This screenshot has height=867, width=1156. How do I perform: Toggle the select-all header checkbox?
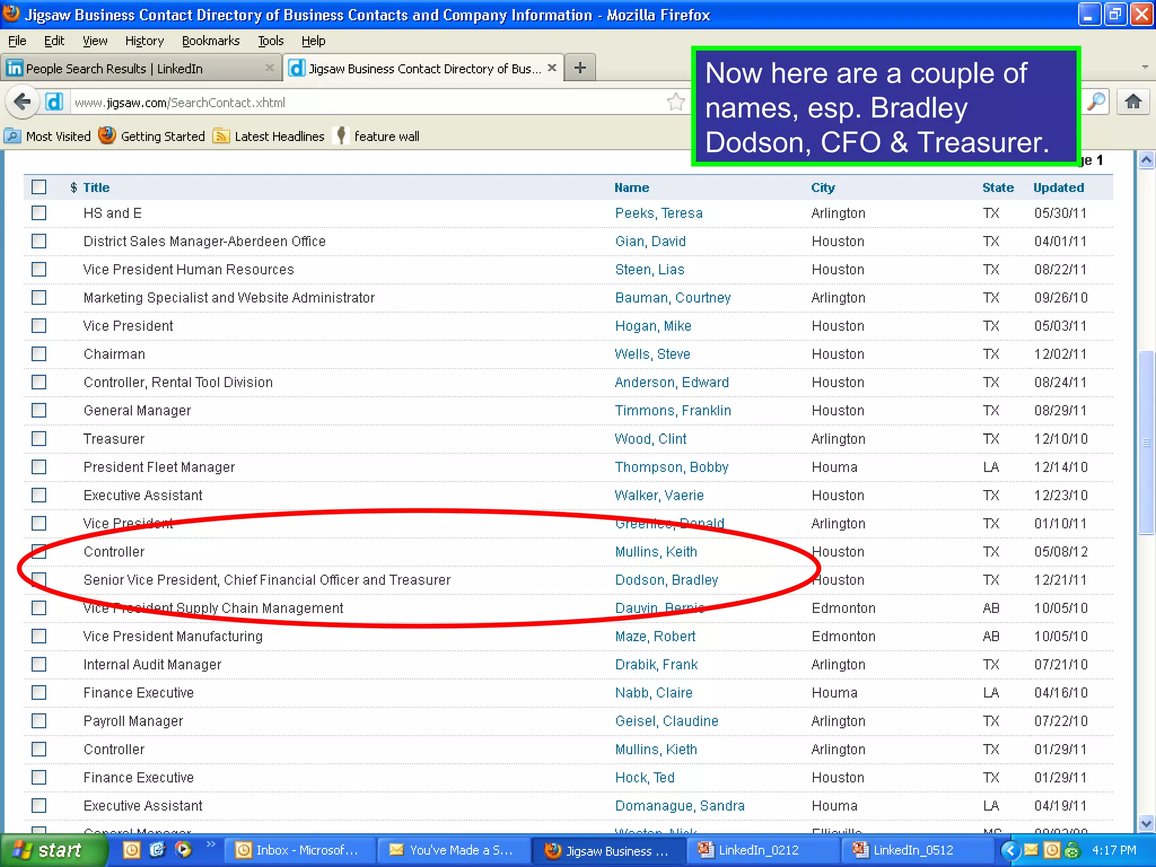pos(39,187)
